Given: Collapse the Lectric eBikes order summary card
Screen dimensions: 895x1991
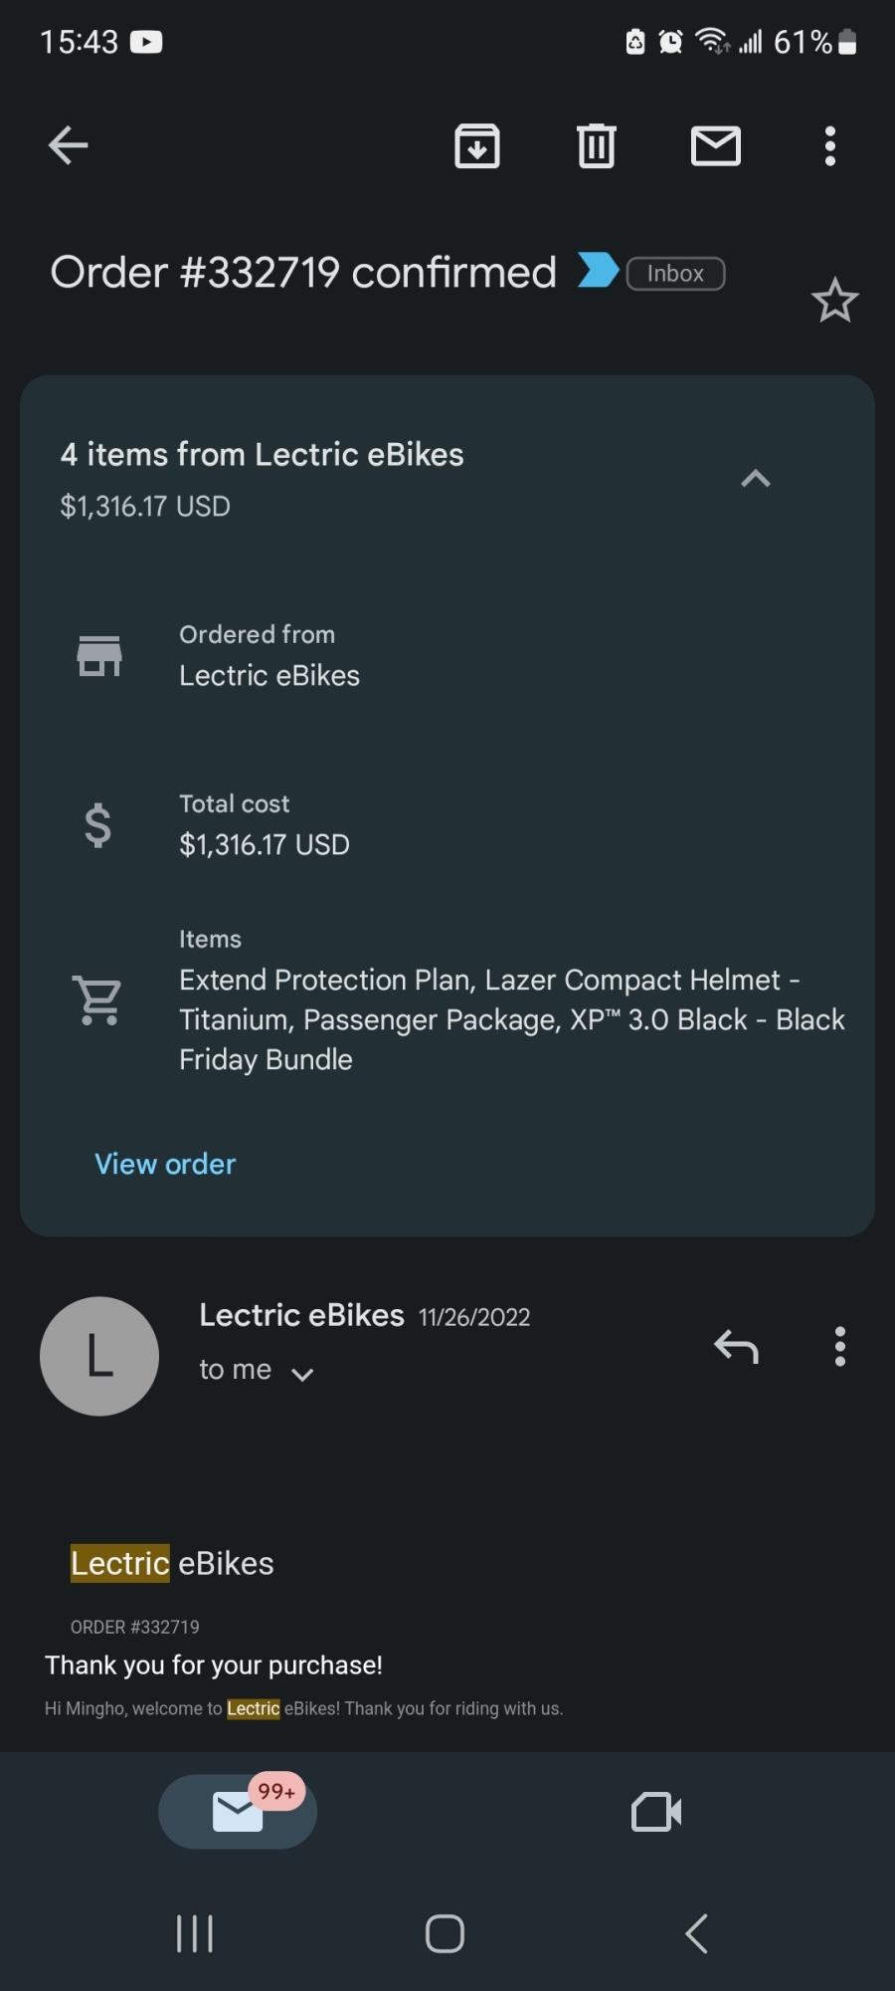Looking at the screenshot, I should 756,479.
